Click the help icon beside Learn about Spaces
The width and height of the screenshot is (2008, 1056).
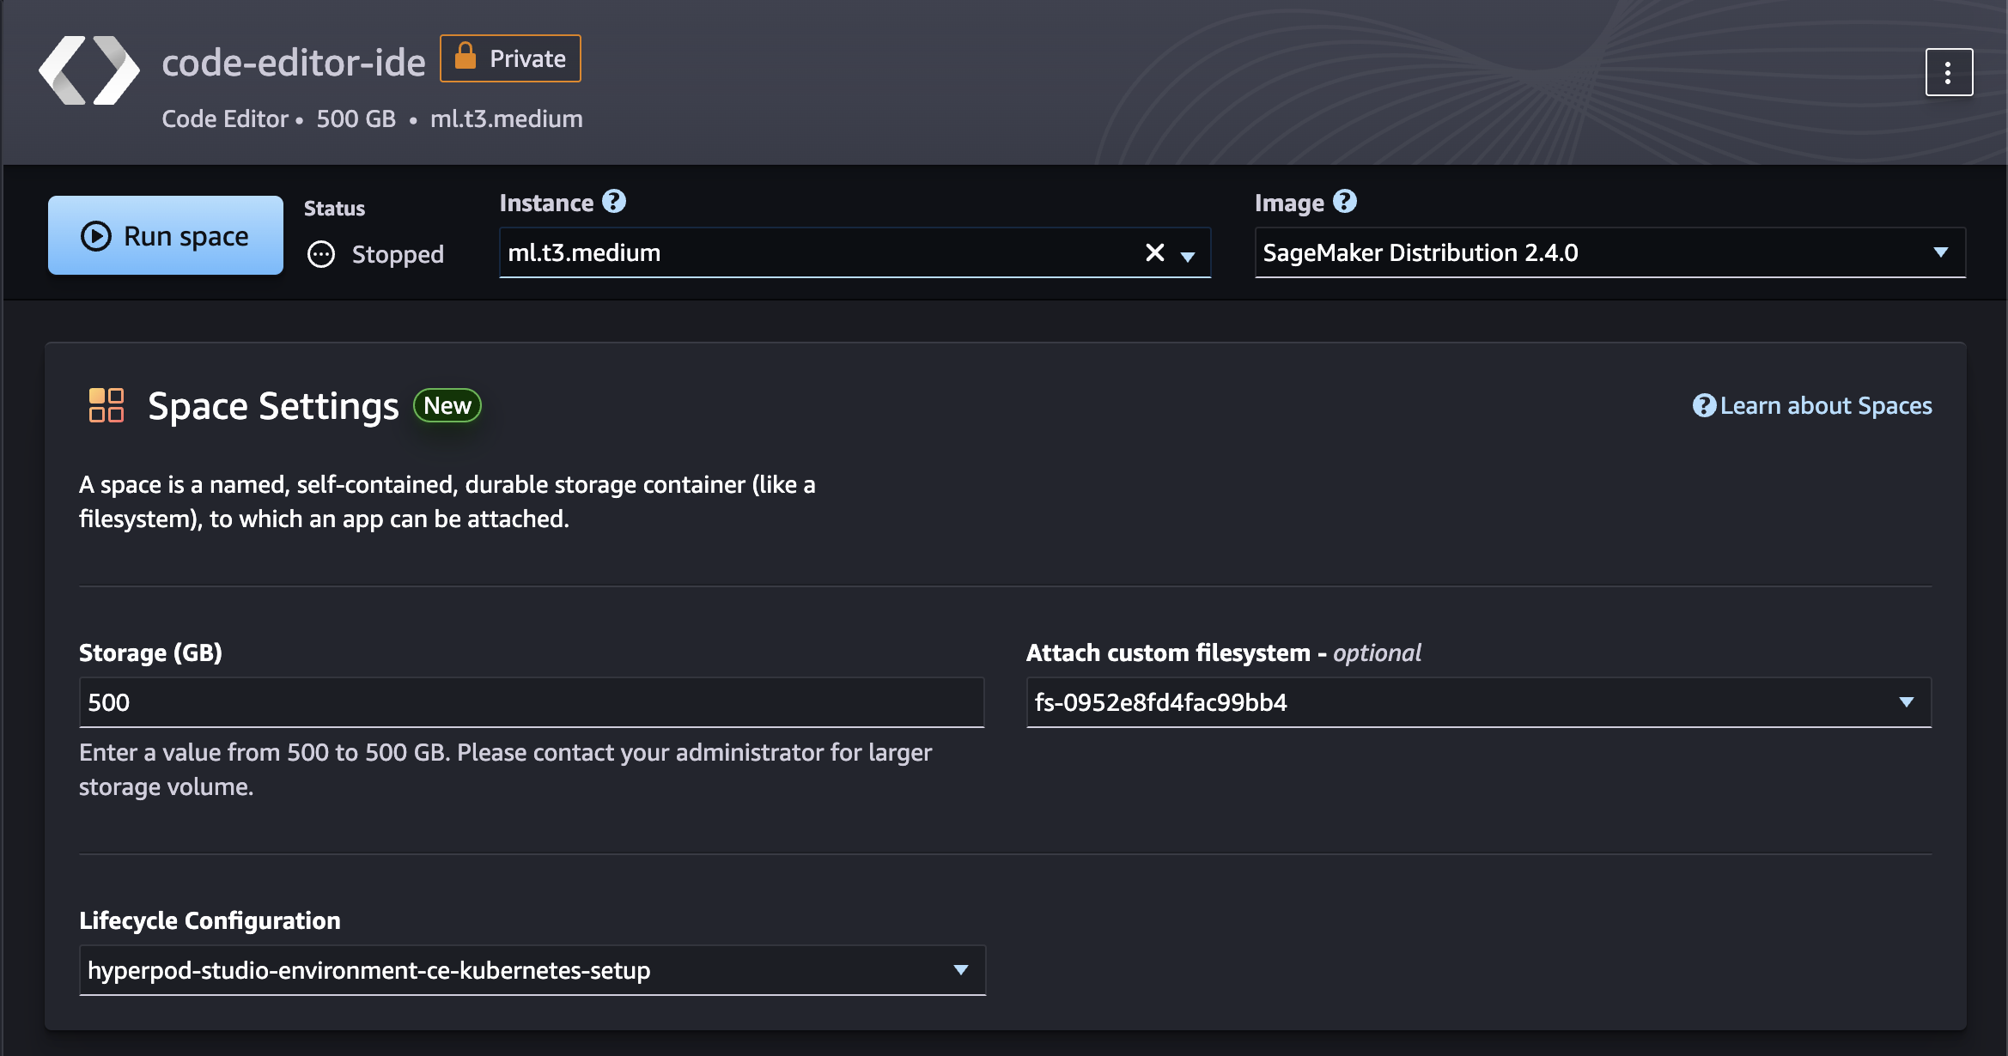tap(1703, 405)
